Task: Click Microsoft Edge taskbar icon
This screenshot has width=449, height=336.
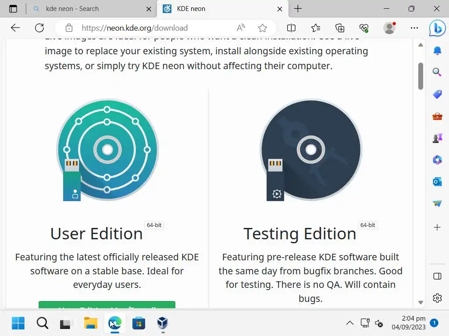Action: tap(115, 323)
